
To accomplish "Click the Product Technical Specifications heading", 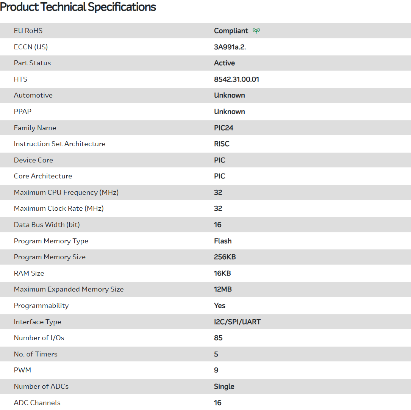I will coord(78,7).
